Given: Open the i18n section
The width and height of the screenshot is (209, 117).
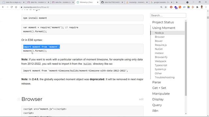Looking at the screenshot, I should tap(155, 110).
